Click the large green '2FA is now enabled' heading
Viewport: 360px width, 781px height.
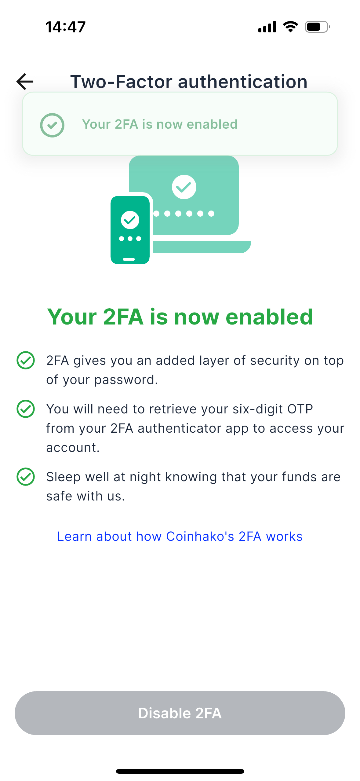(180, 317)
